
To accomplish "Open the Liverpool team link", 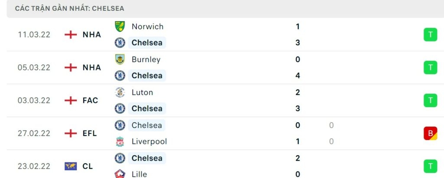I will (x=149, y=141).
